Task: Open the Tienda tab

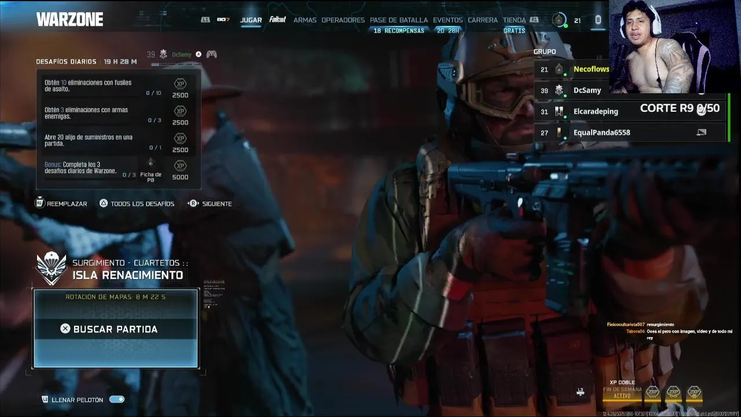Action: [515, 20]
